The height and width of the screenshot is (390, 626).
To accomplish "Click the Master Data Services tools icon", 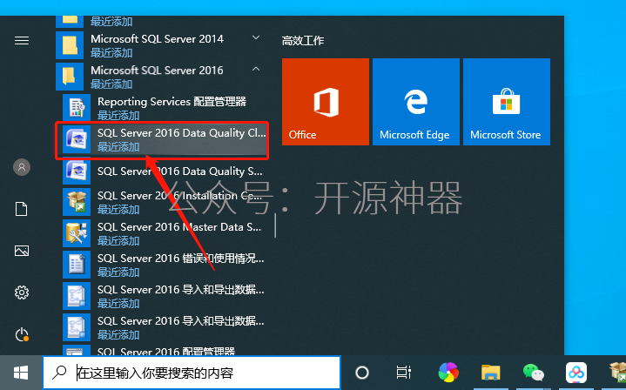I will coord(77,233).
